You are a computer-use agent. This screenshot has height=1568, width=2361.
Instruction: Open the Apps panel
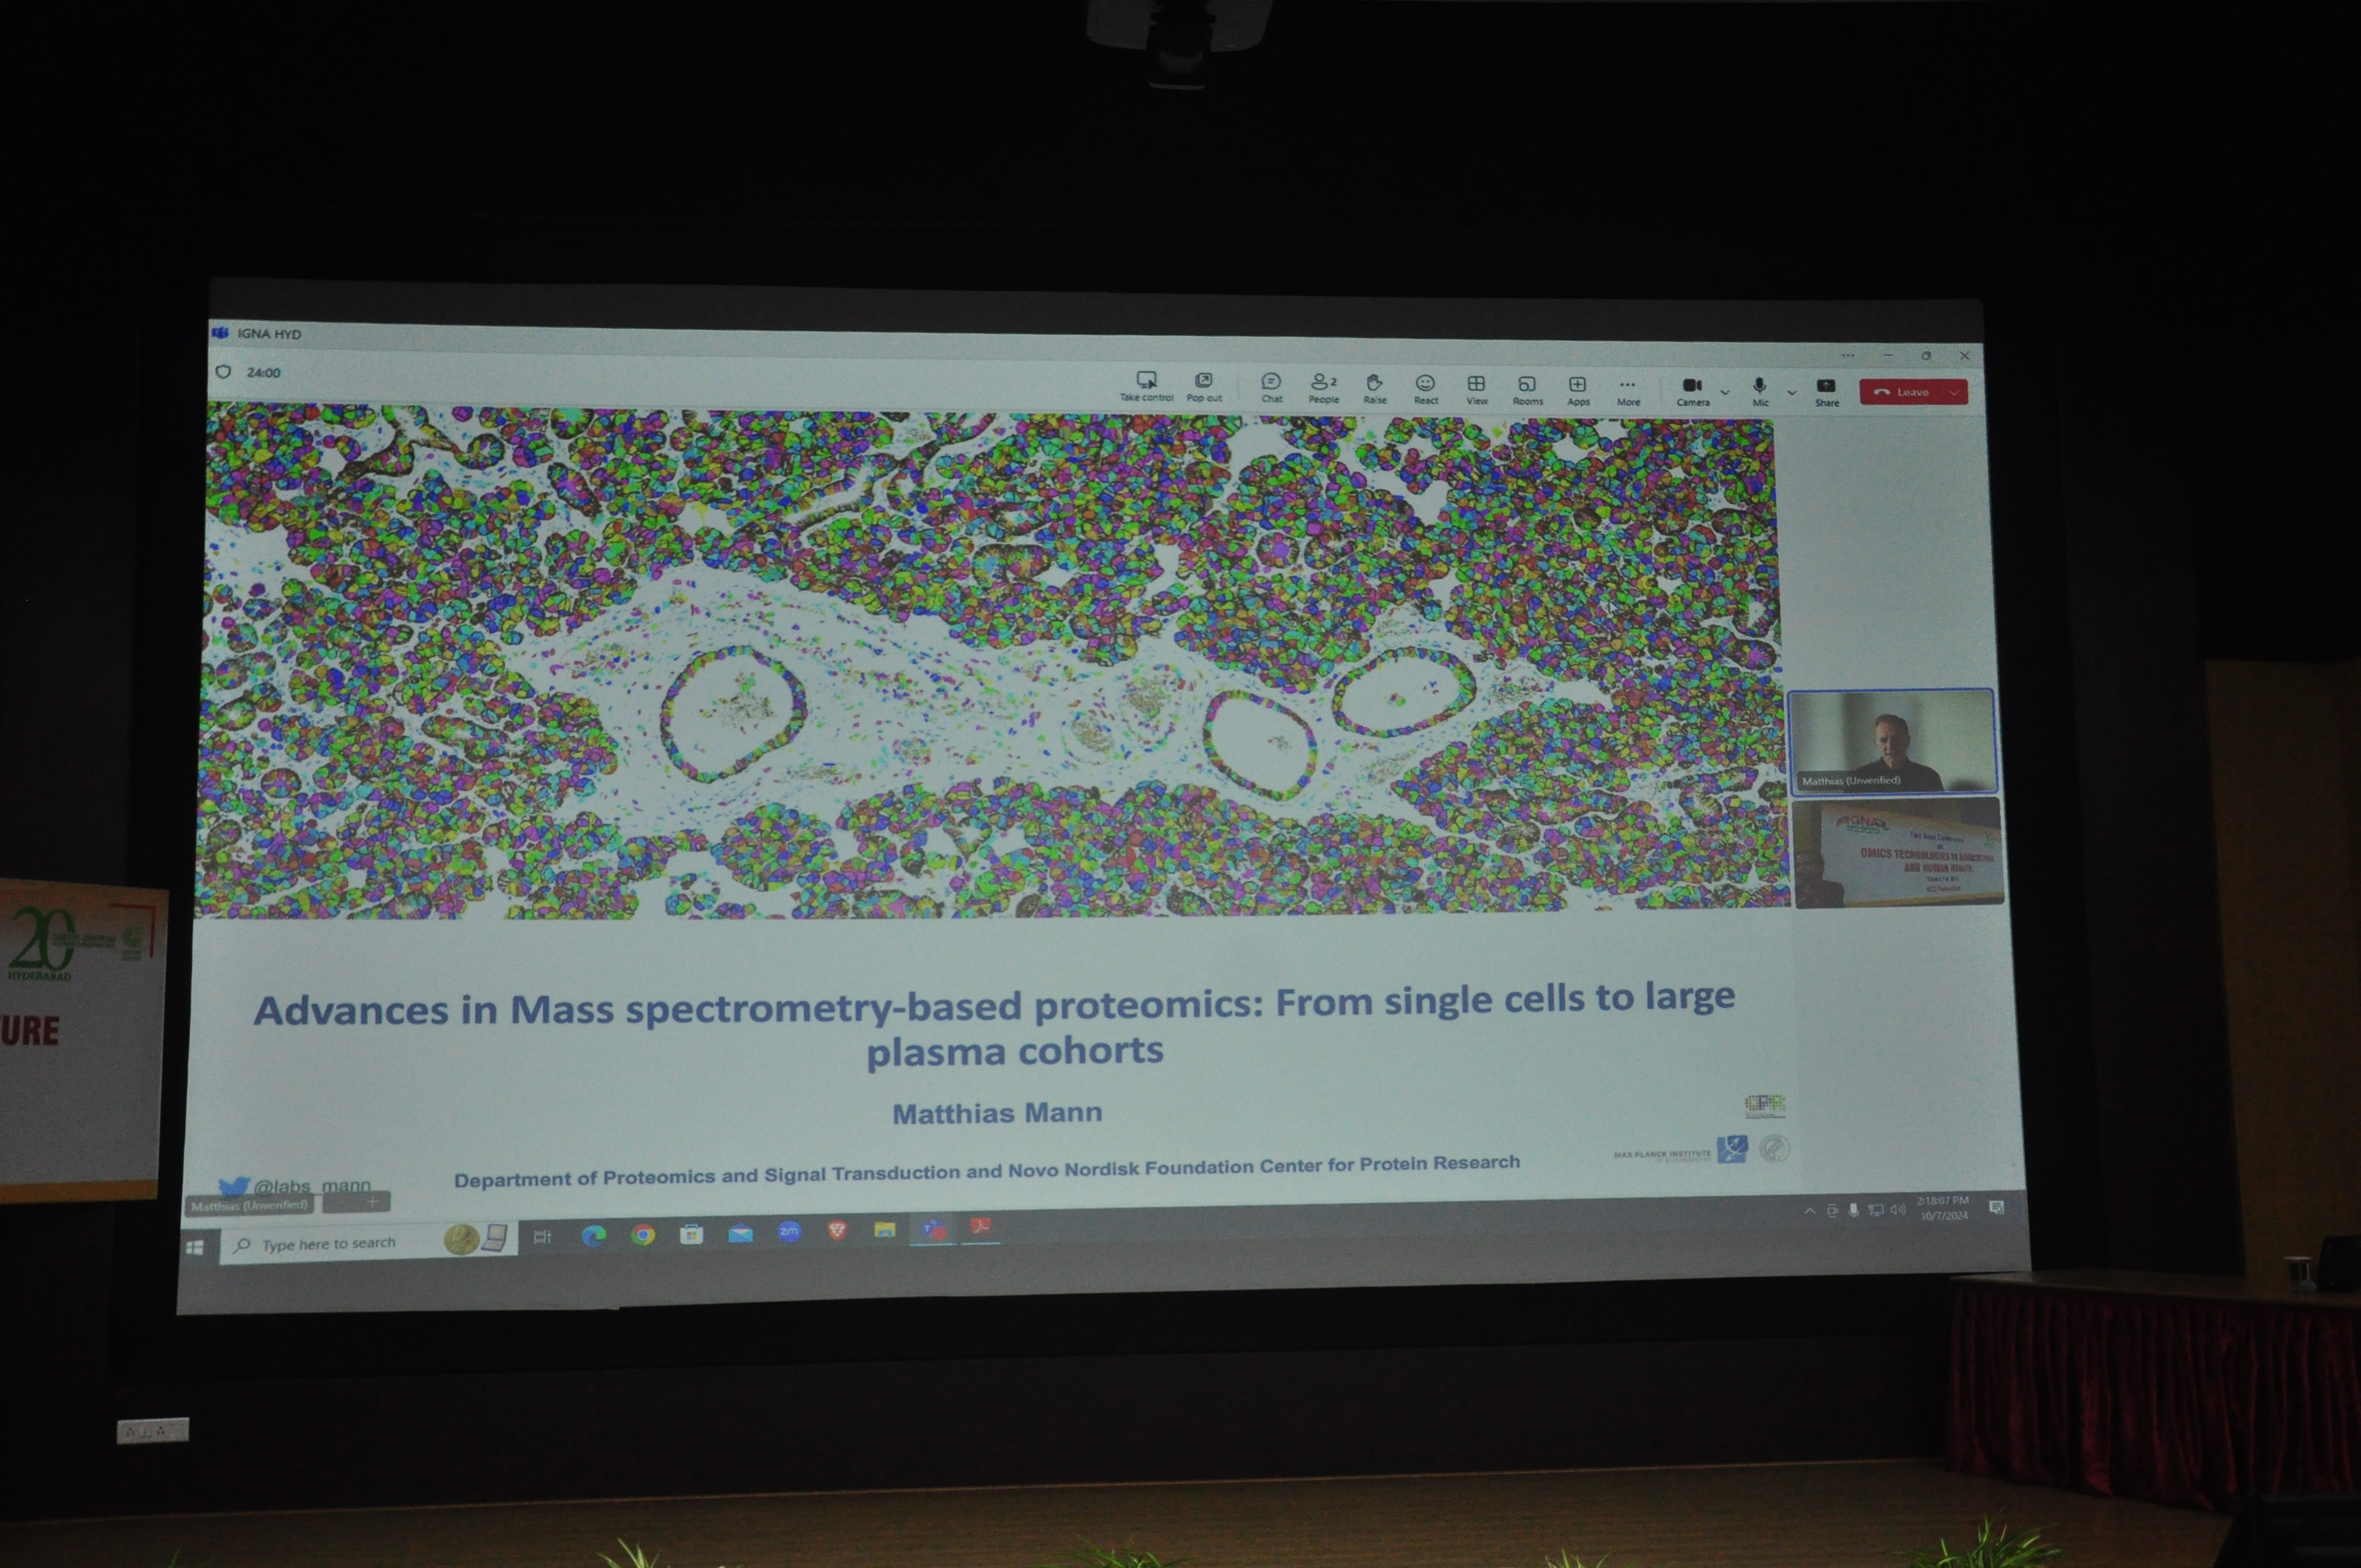click(x=1578, y=389)
